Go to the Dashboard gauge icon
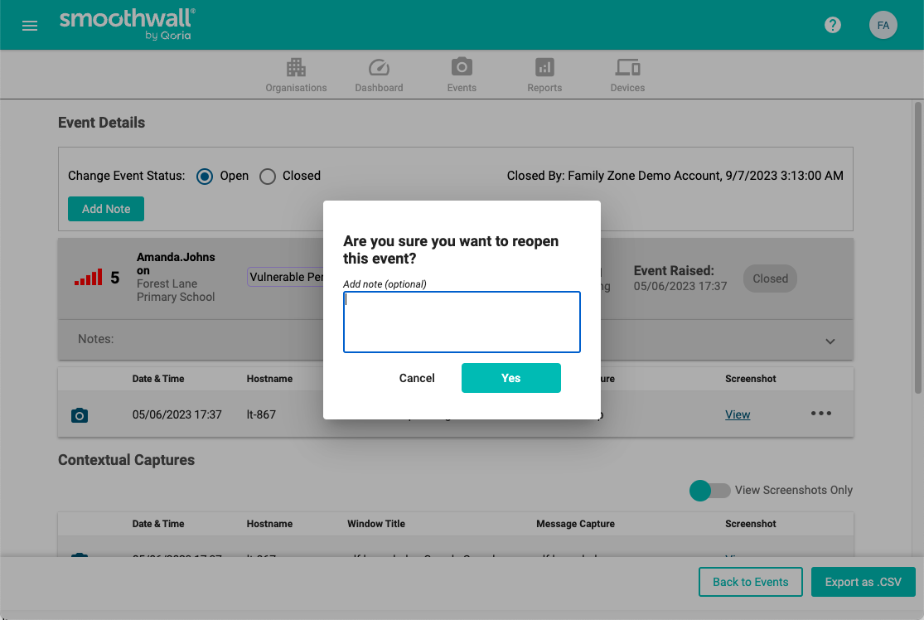 point(379,67)
